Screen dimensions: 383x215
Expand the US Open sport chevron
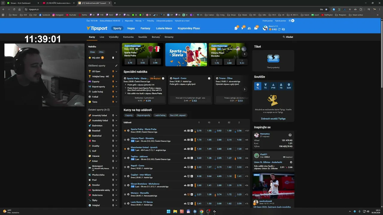click(x=116, y=72)
